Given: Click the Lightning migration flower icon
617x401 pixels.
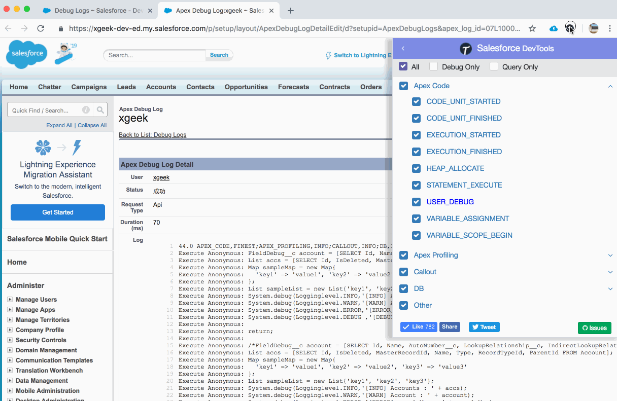Looking at the screenshot, I should coord(43,148).
